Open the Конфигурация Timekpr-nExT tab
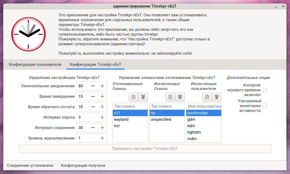Viewport: 290px width, 174px height. point(96,65)
